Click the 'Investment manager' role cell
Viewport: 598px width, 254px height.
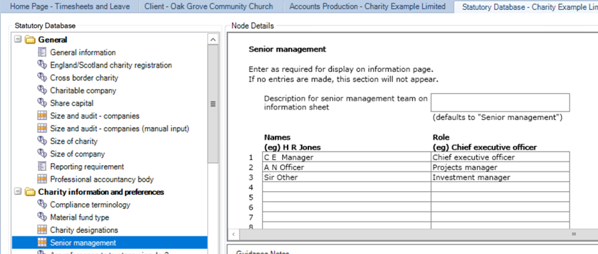pos(500,177)
